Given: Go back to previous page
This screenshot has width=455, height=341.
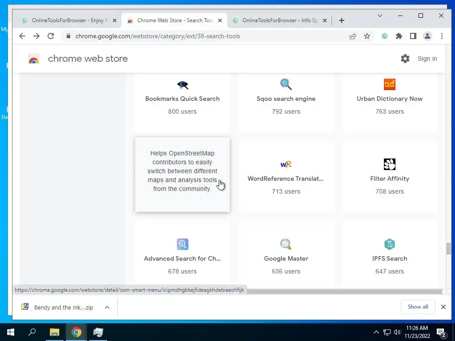Looking at the screenshot, I should 22,36.
